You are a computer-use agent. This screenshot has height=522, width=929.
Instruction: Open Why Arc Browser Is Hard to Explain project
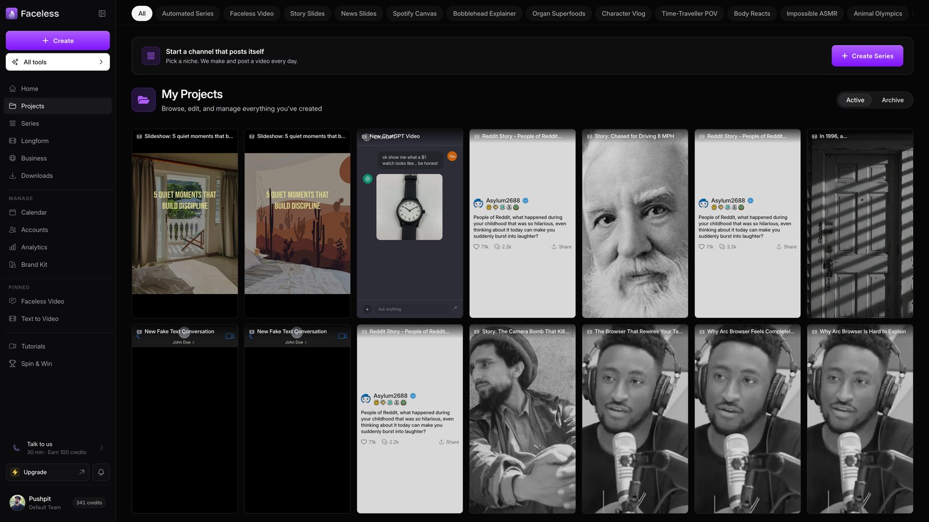pyautogui.click(x=860, y=419)
